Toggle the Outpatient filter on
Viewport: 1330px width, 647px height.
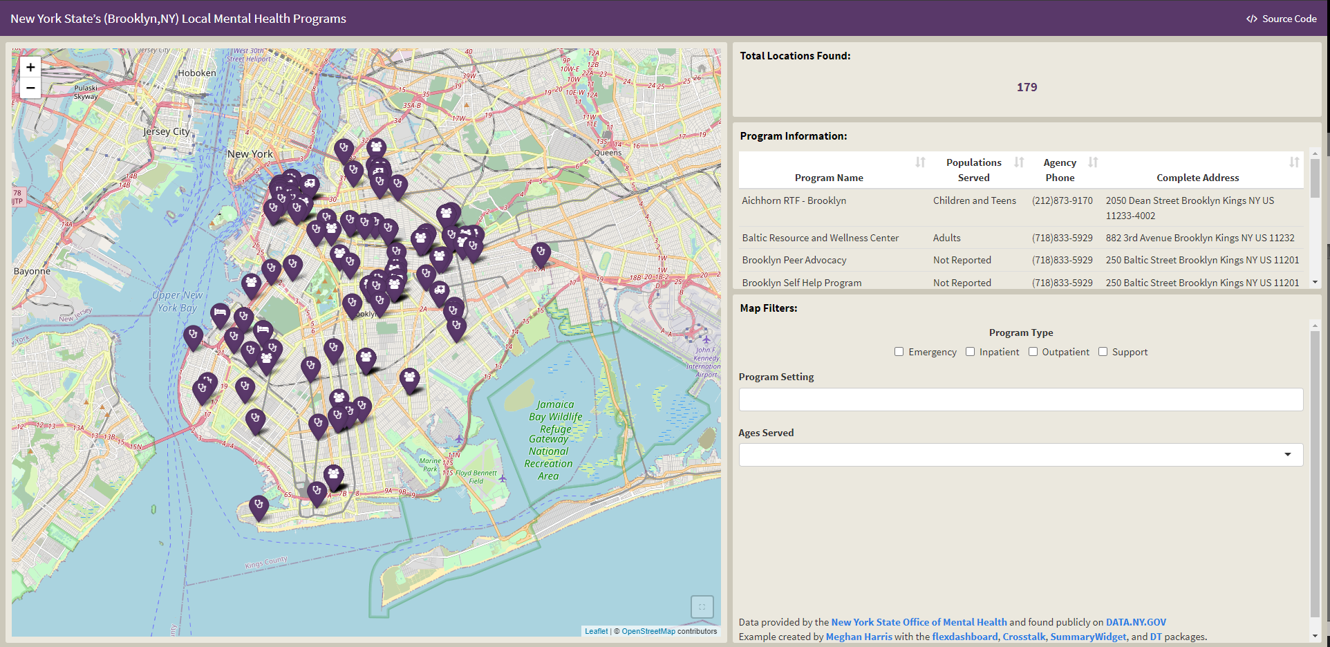point(1033,351)
